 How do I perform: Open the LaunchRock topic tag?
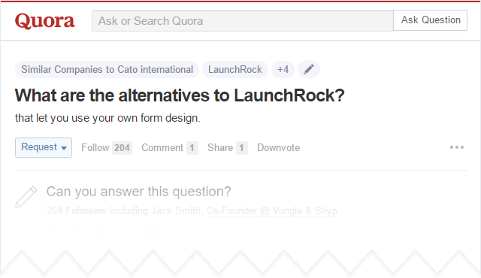235,70
